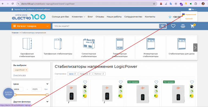
Task: Open the Блог menu item
Action: point(90,17)
